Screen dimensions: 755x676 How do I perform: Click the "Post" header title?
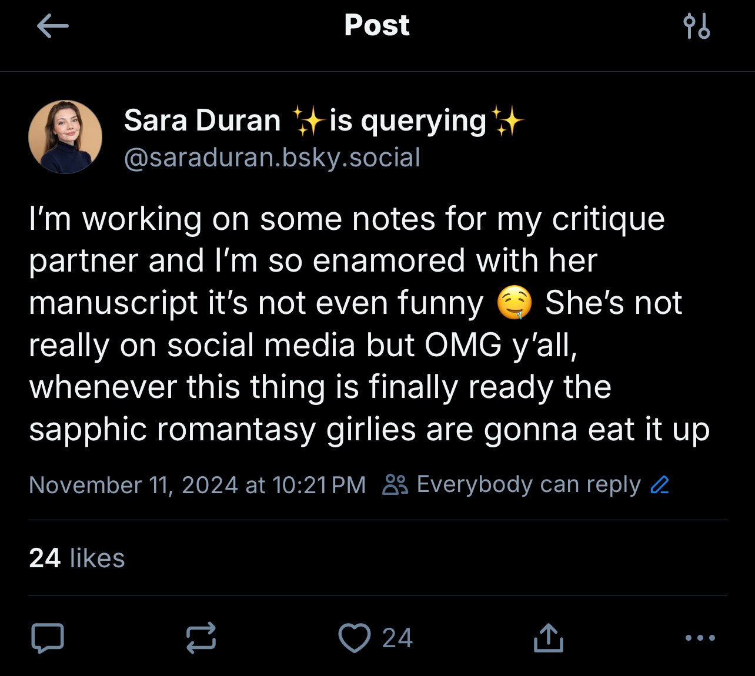377,25
